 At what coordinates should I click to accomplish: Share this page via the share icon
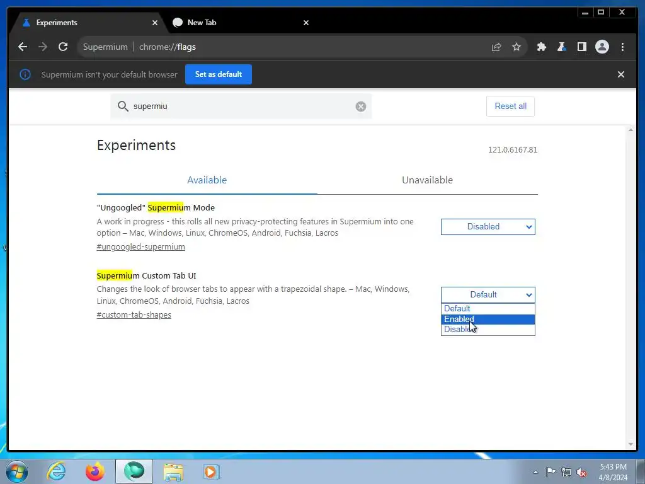click(496, 47)
